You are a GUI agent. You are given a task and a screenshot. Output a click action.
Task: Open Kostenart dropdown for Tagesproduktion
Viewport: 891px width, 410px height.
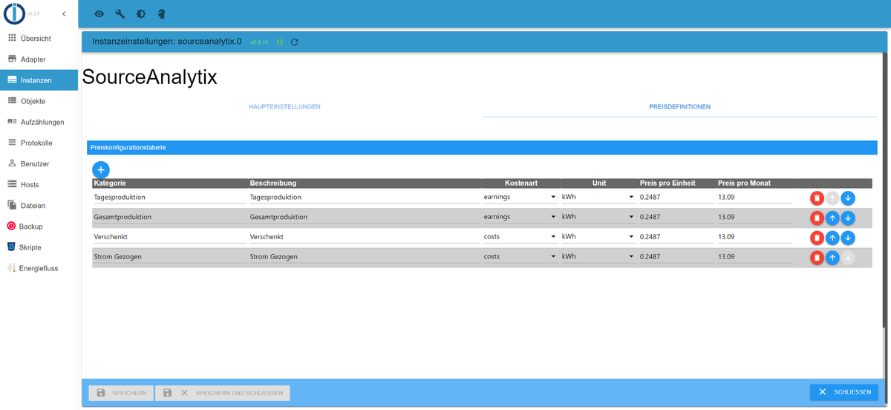520,197
